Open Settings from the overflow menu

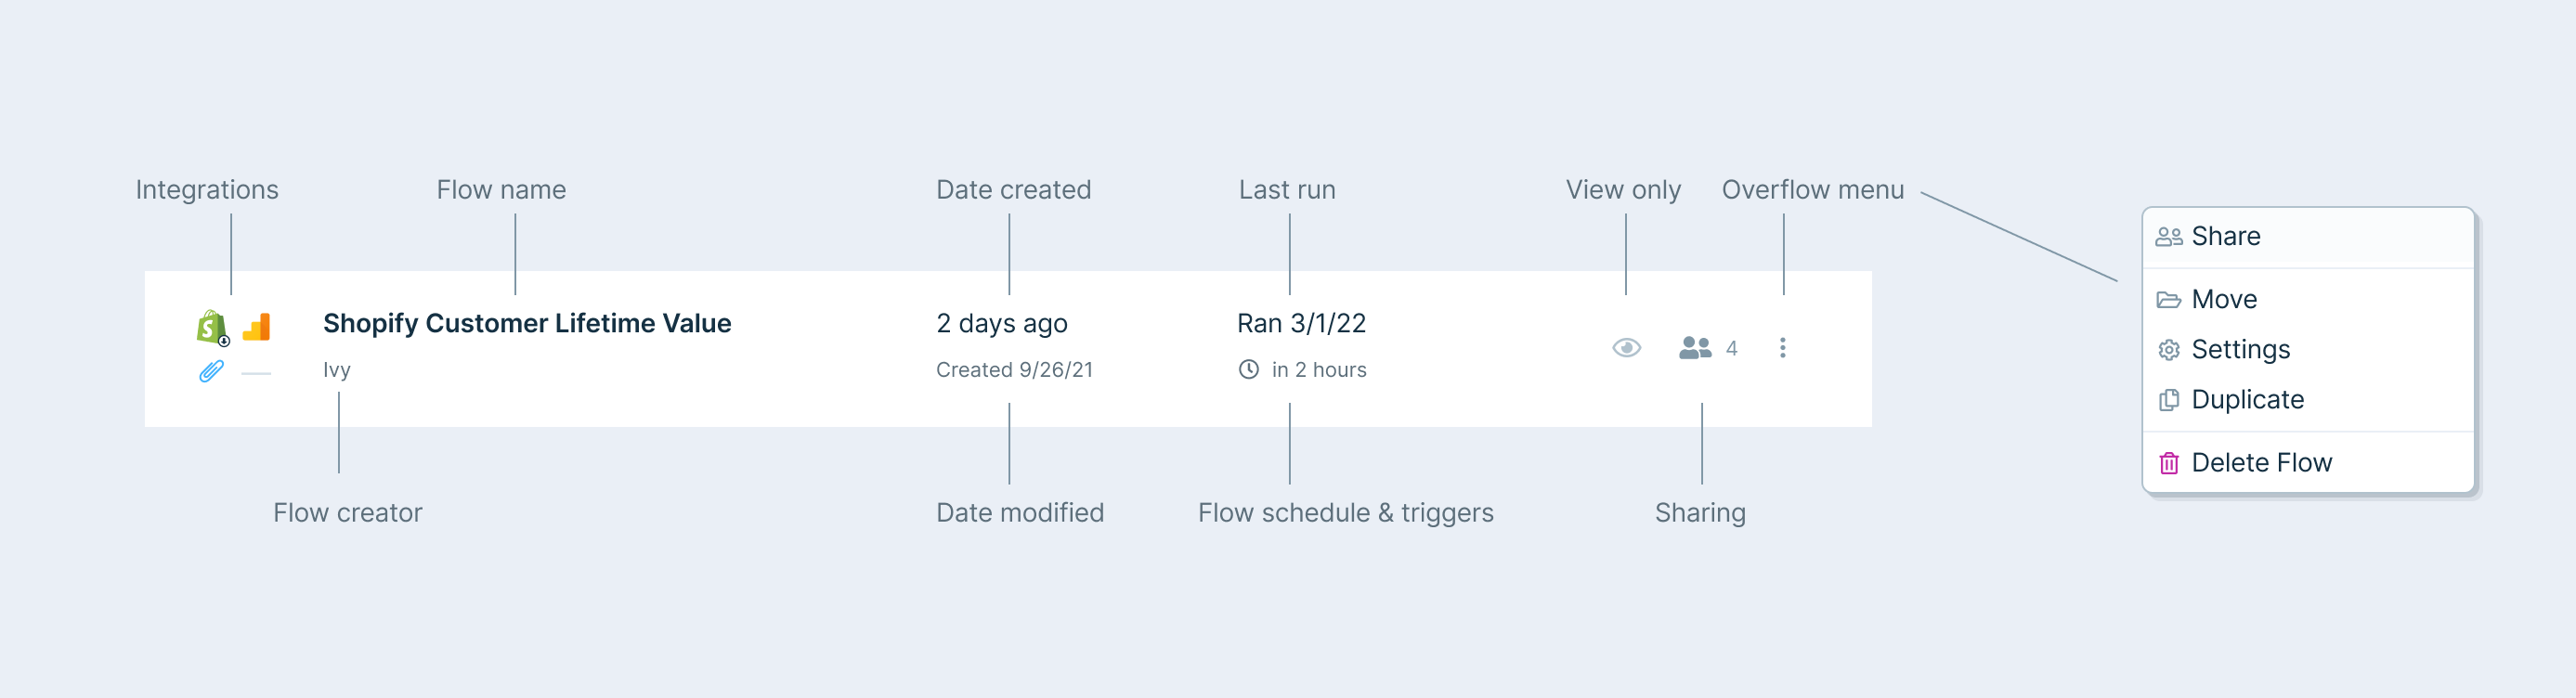click(x=2240, y=350)
